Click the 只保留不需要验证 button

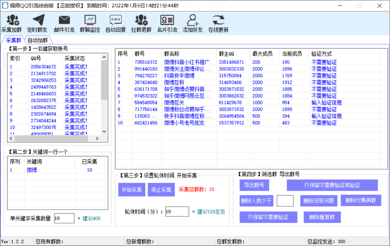click(x=268, y=217)
